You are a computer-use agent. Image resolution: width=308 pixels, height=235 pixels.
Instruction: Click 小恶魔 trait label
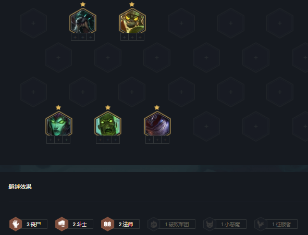pyautogui.click(x=232, y=225)
